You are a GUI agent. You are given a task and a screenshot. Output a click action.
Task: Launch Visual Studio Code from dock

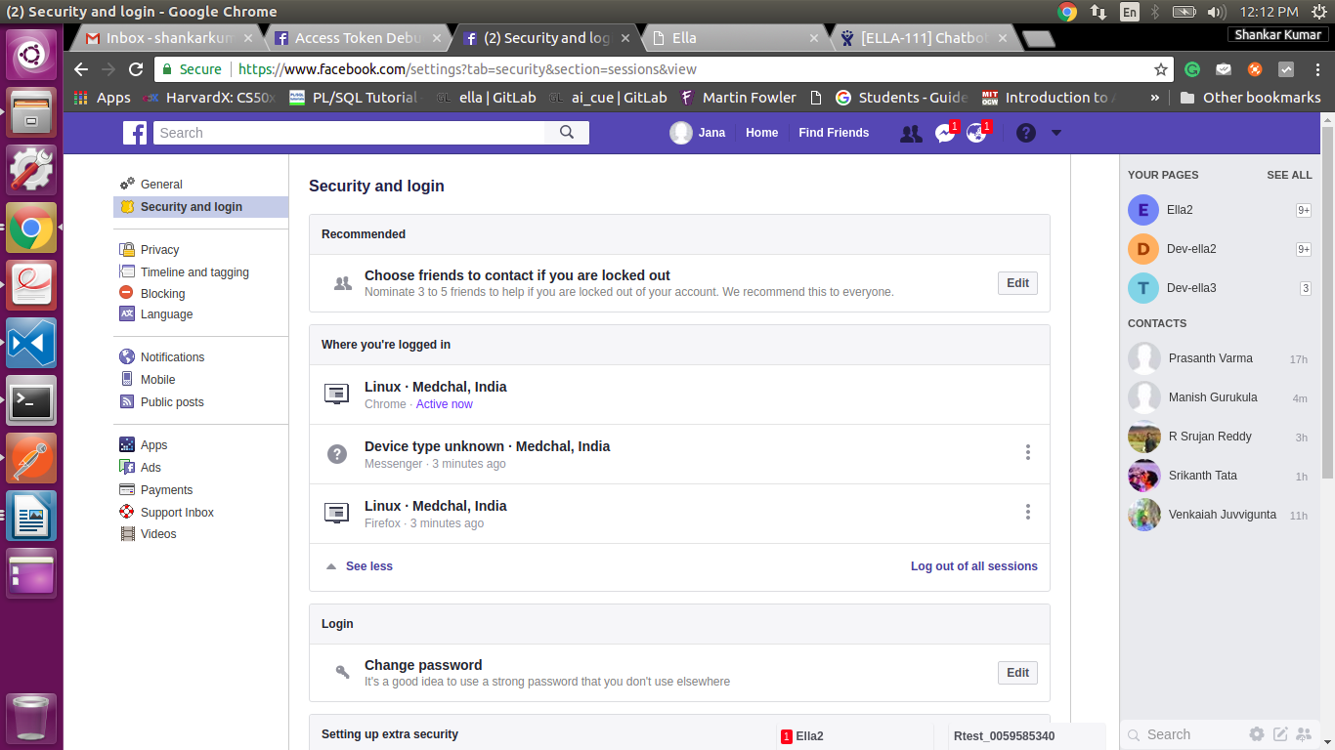tap(31, 343)
